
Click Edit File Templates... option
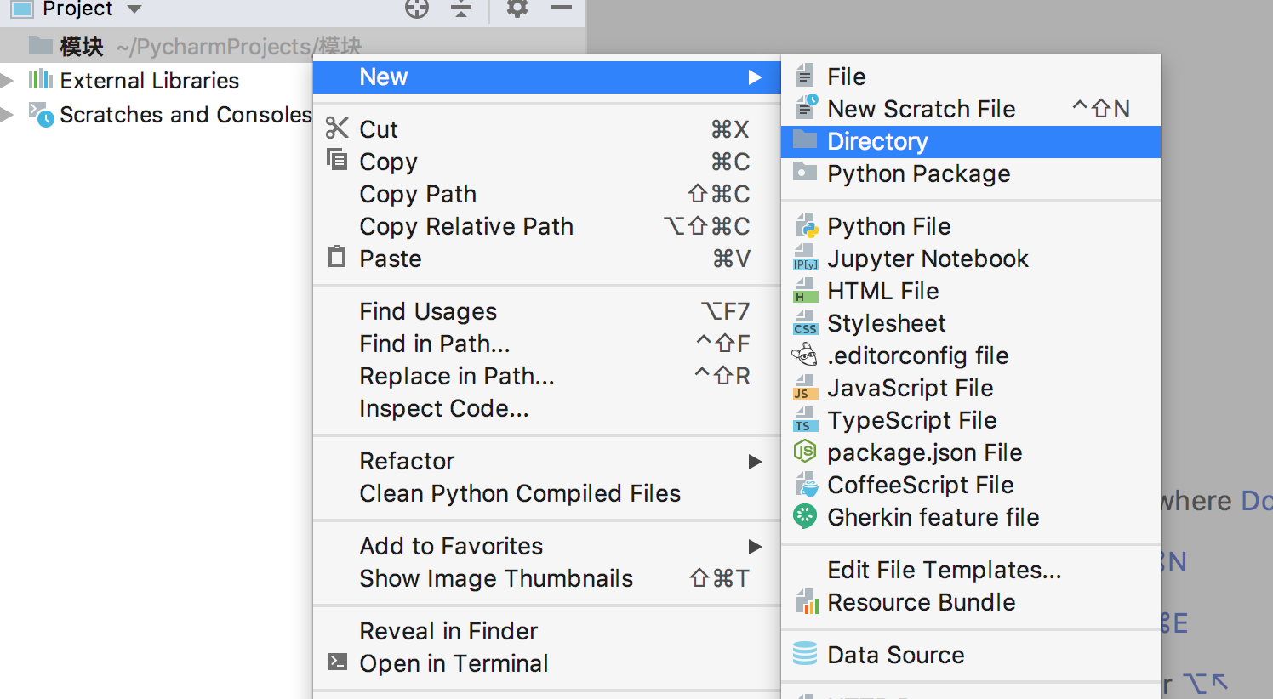pos(944,570)
